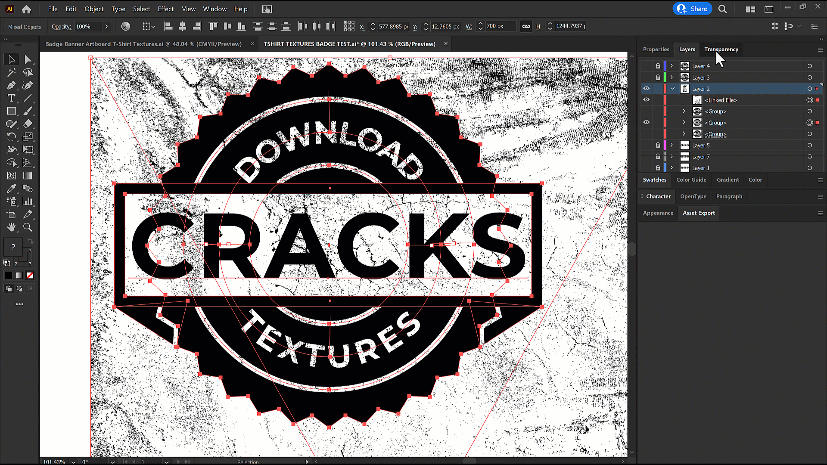
Task: Select the Eyedropper tool
Action: (11, 189)
